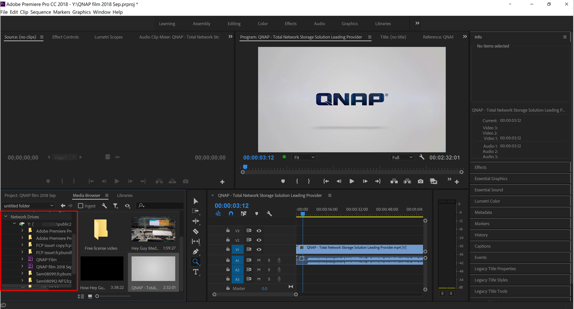Solo audio track A2
This screenshot has width=574, height=309.
point(269,270)
